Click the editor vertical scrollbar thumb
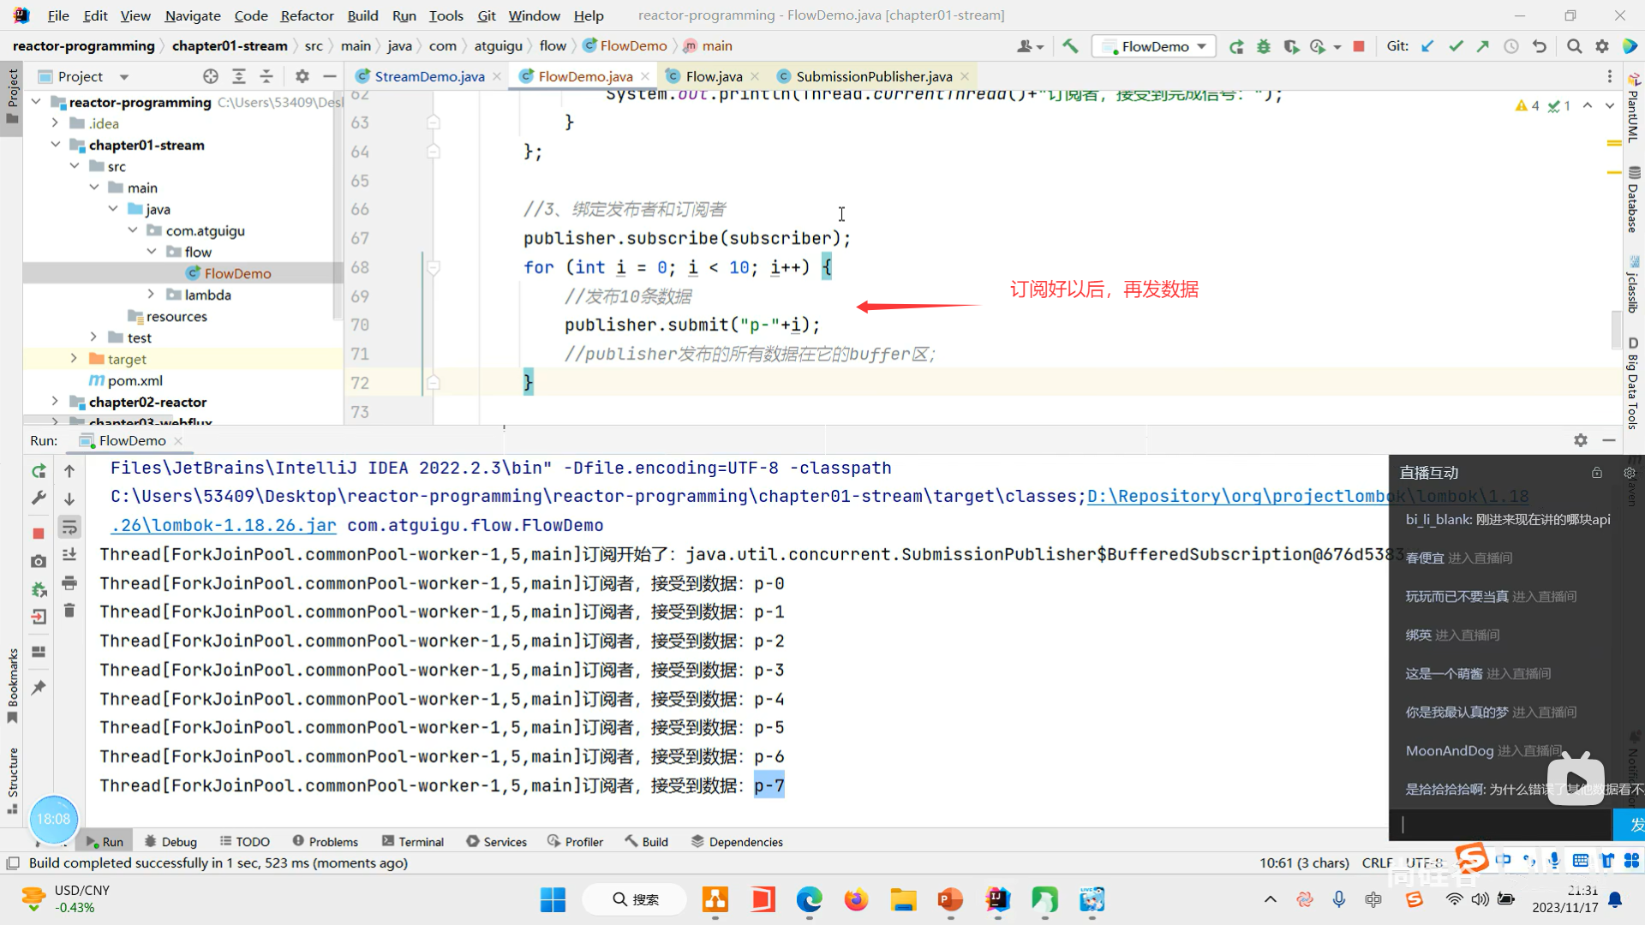The height and width of the screenshot is (925, 1645). pyautogui.click(x=1616, y=330)
